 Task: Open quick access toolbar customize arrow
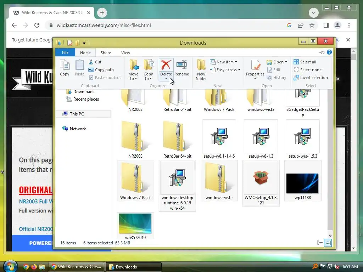coord(84,43)
